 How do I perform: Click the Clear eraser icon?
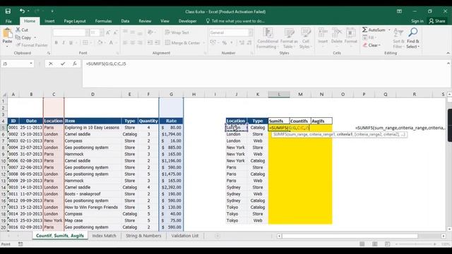365,45
